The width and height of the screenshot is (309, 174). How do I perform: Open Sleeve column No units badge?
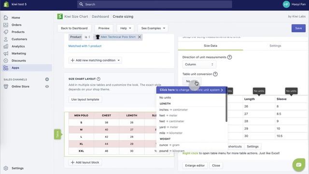[x=291, y=91]
